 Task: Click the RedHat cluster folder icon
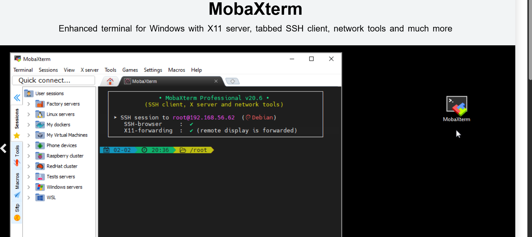click(40, 166)
